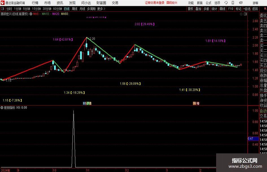
Task: Open F10 company info
Action: click(231, 9)
